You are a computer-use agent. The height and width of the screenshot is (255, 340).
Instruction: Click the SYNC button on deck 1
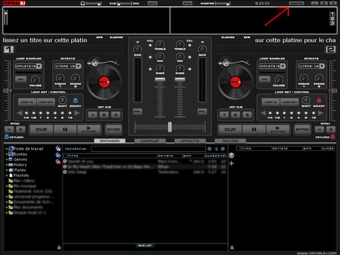click(x=114, y=129)
